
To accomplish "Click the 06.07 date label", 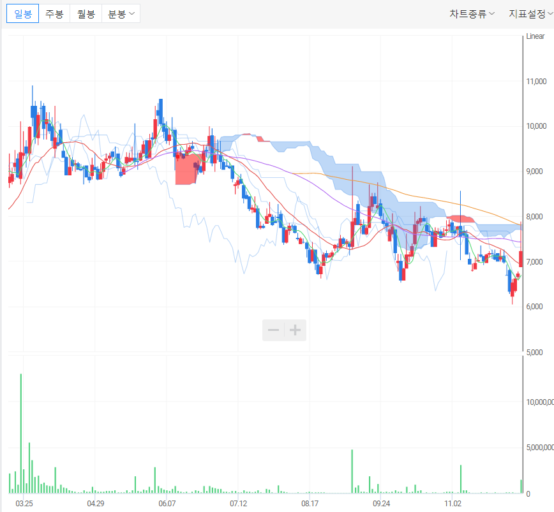I will (167, 503).
